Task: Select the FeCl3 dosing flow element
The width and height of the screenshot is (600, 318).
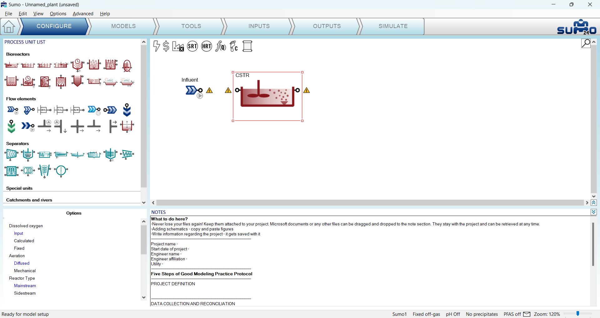Action: click(61, 110)
